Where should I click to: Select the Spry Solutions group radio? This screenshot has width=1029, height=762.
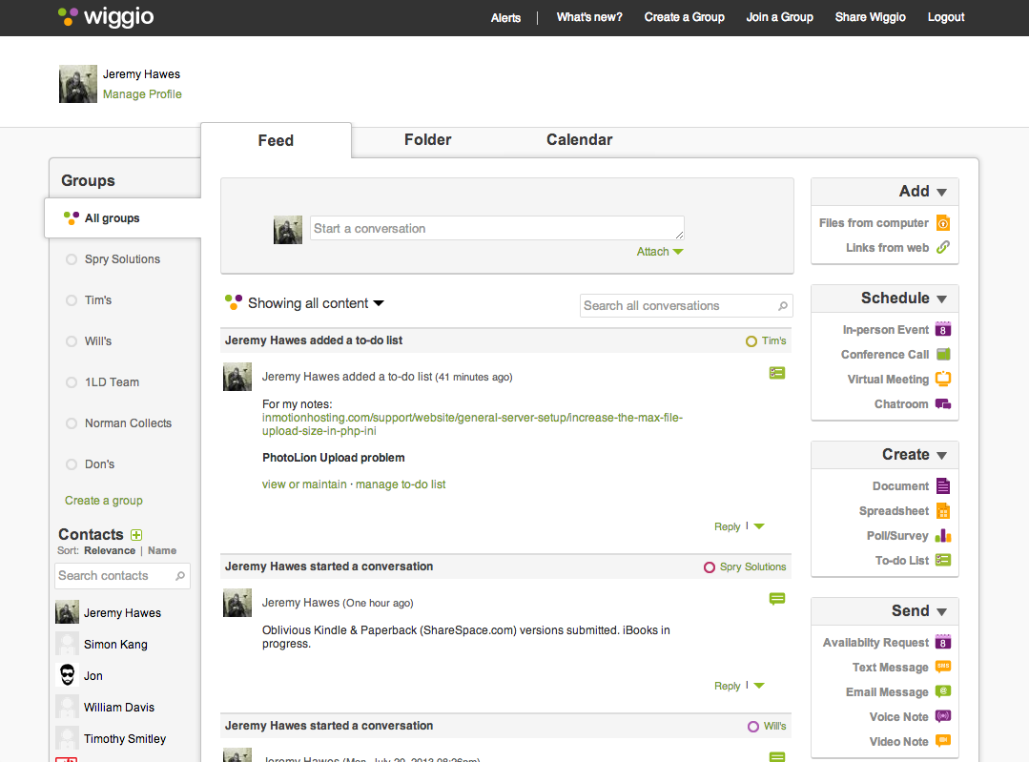pyautogui.click(x=72, y=259)
